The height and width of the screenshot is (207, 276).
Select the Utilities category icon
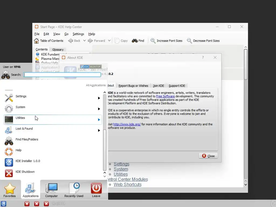coord(9,119)
